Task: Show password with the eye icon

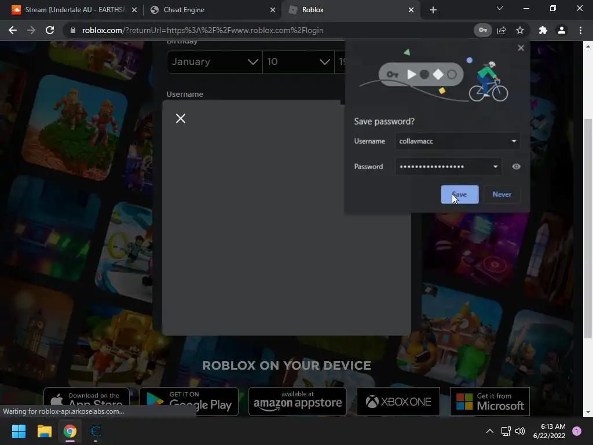Action: coord(516,166)
